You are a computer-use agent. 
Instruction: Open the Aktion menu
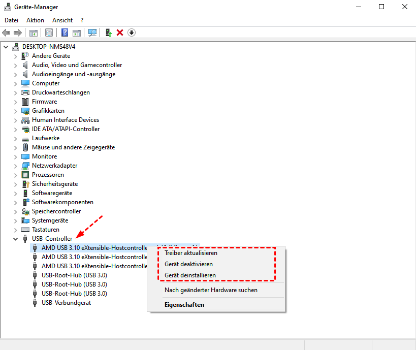click(35, 20)
